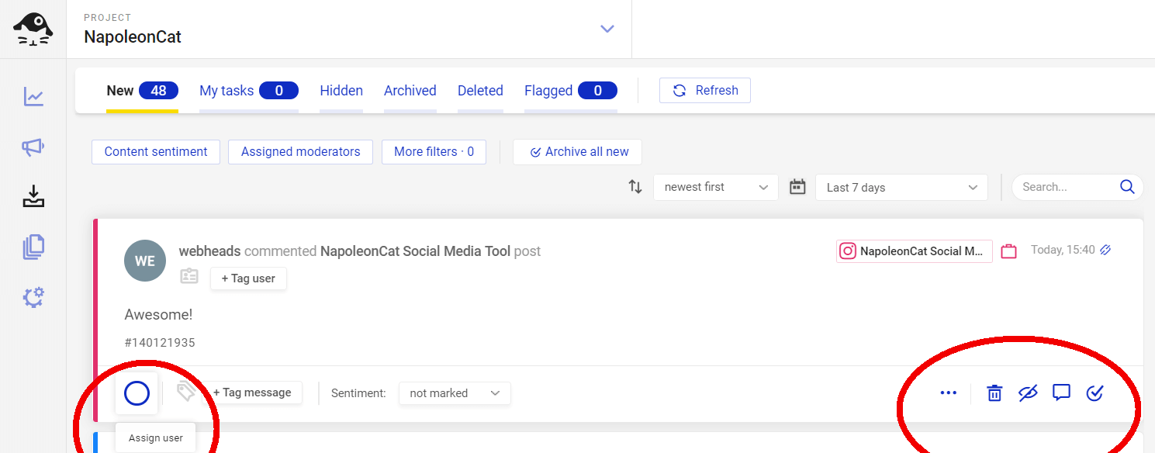Open the Automation gears sidebar icon

point(33,298)
